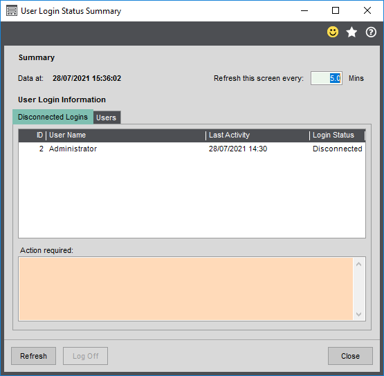Click the Disconnected status cell
Image resolution: width=384 pixels, height=376 pixels.
pos(337,149)
